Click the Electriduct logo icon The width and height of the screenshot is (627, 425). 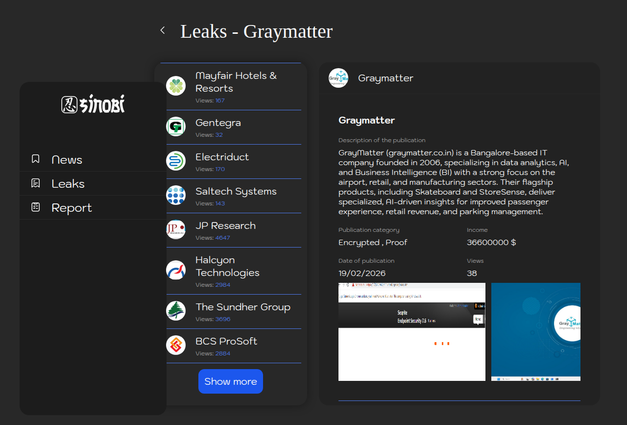point(176,161)
